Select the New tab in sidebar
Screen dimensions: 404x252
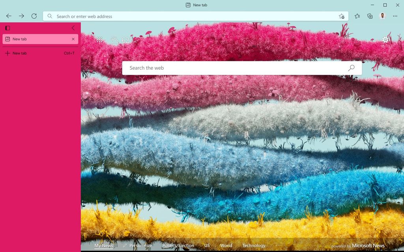pyautogui.click(x=36, y=39)
